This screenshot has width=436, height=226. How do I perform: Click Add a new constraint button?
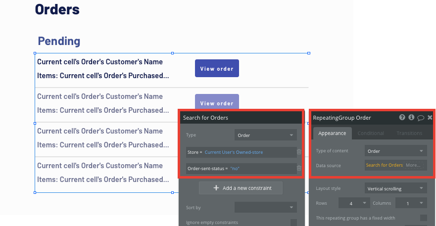pyautogui.click(x=241, y=188)
